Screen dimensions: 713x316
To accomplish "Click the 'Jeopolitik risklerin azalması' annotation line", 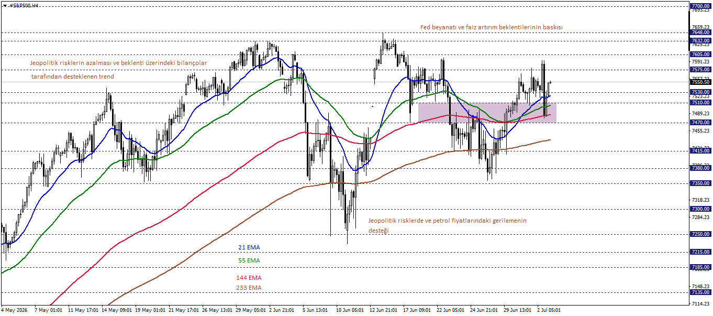I will point(118,63).
